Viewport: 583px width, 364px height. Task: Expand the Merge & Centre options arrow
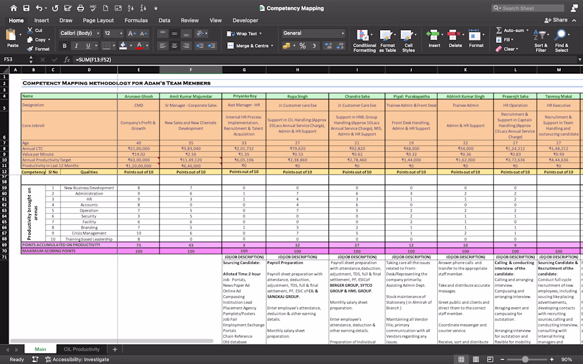pyautogui.click(x=272, y=46)
